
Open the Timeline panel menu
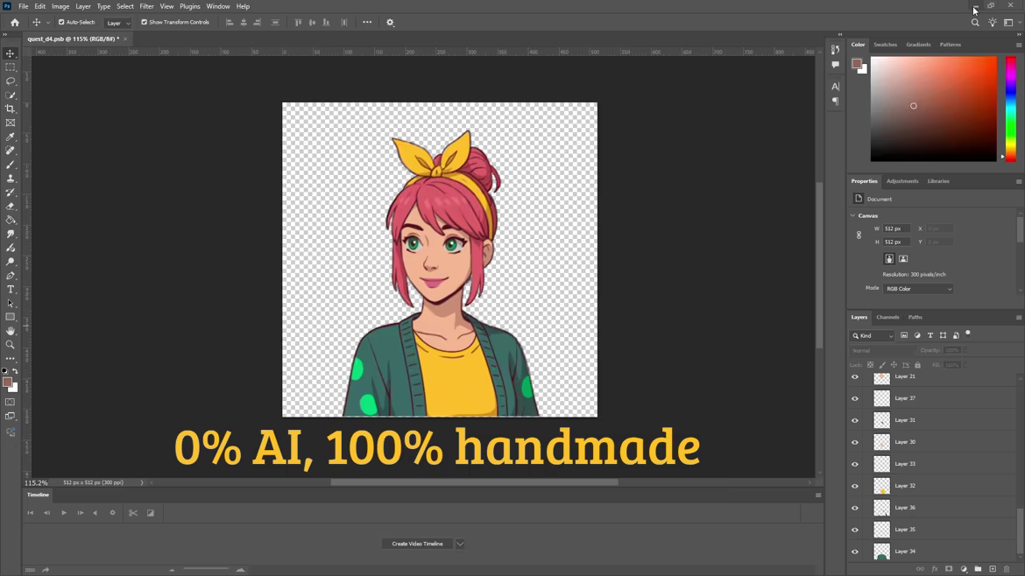tap(817, 495)
